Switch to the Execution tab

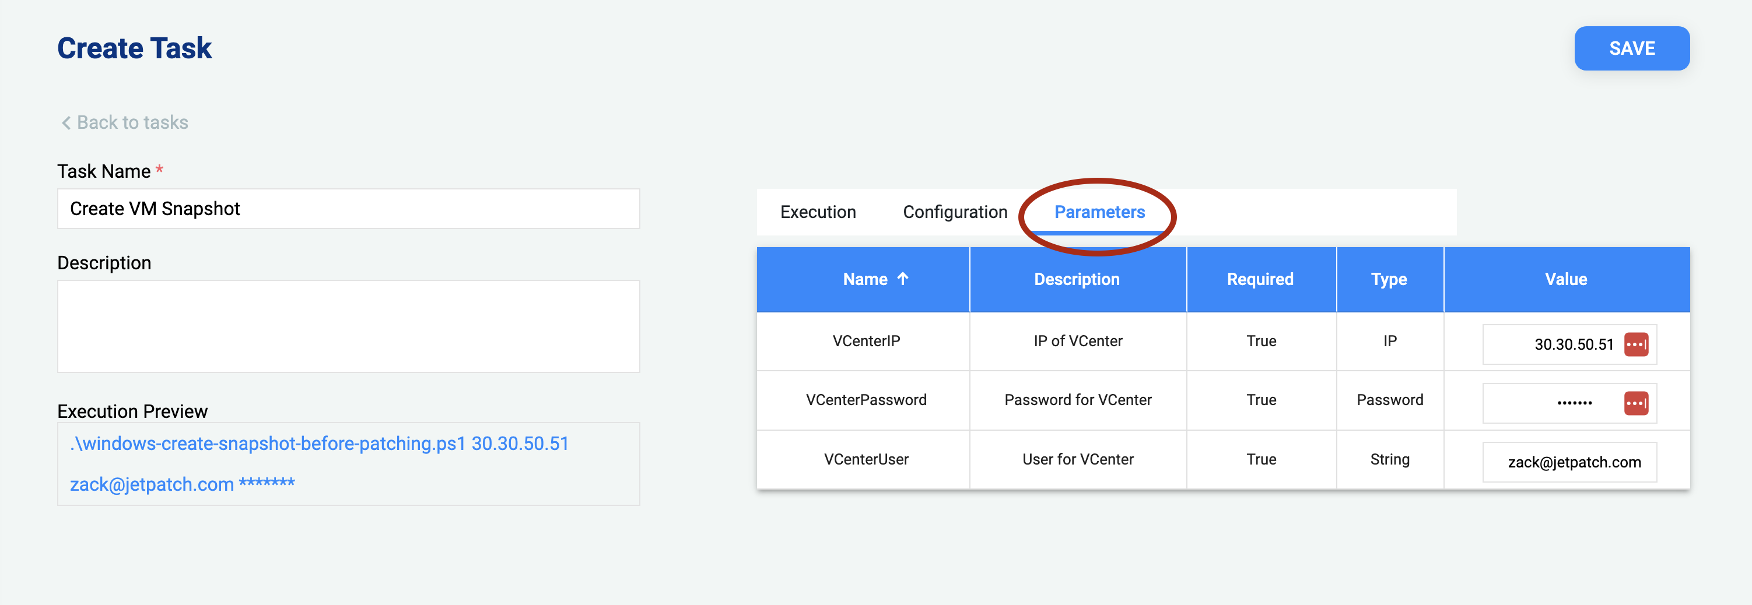point(818,212)
